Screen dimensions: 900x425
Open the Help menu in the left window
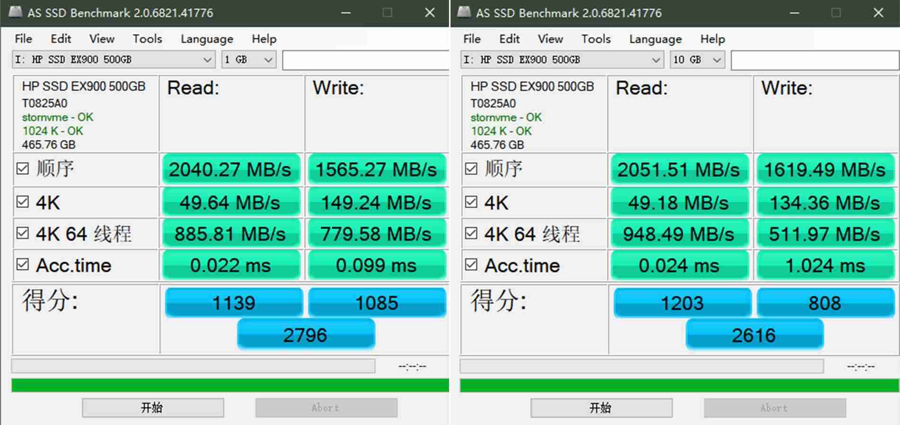[264, 39]
